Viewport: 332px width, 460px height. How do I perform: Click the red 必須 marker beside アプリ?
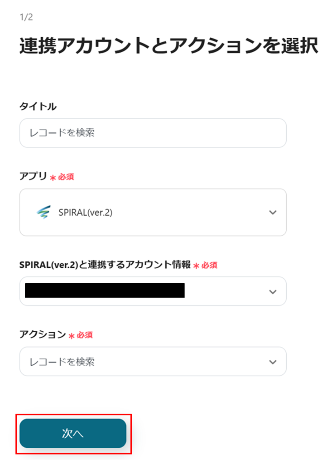point(62,177)
